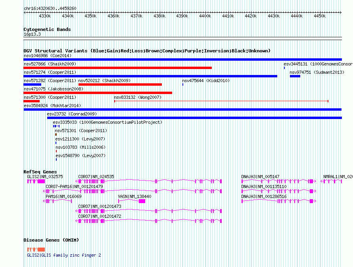Click the red bar of nsv471075

98,93
